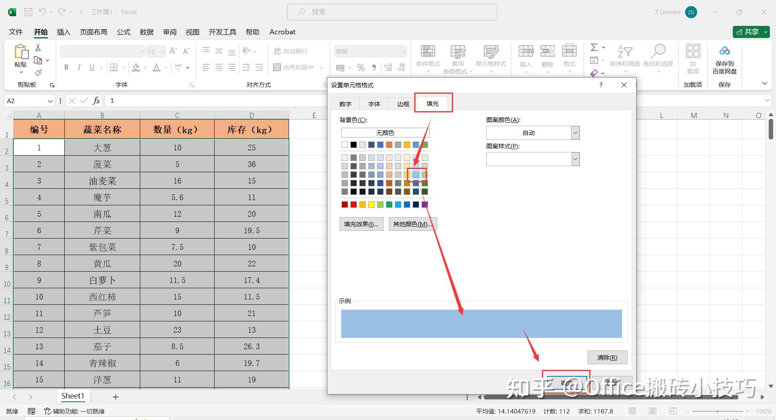Click the ZG account avatar

[x=691, y=12]
